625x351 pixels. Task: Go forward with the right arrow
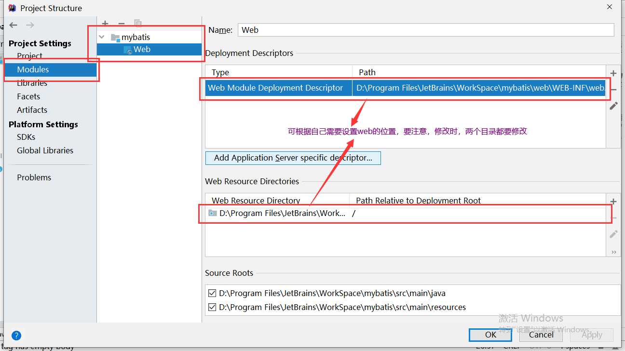tap(30, 25)
